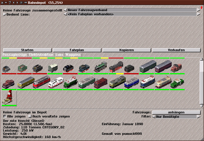Select the green steam locomotive with tender
The image size is (204, 141).
pyautogui.click(x=101, y=67)
